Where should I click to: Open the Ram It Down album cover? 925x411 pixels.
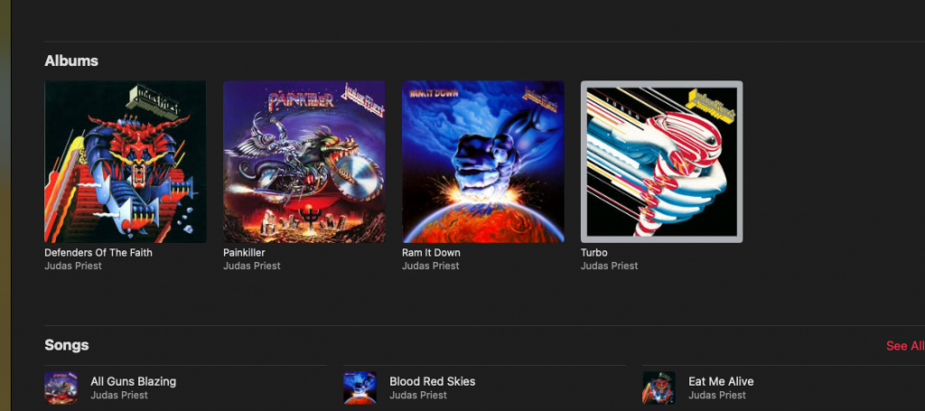[482, 162]
